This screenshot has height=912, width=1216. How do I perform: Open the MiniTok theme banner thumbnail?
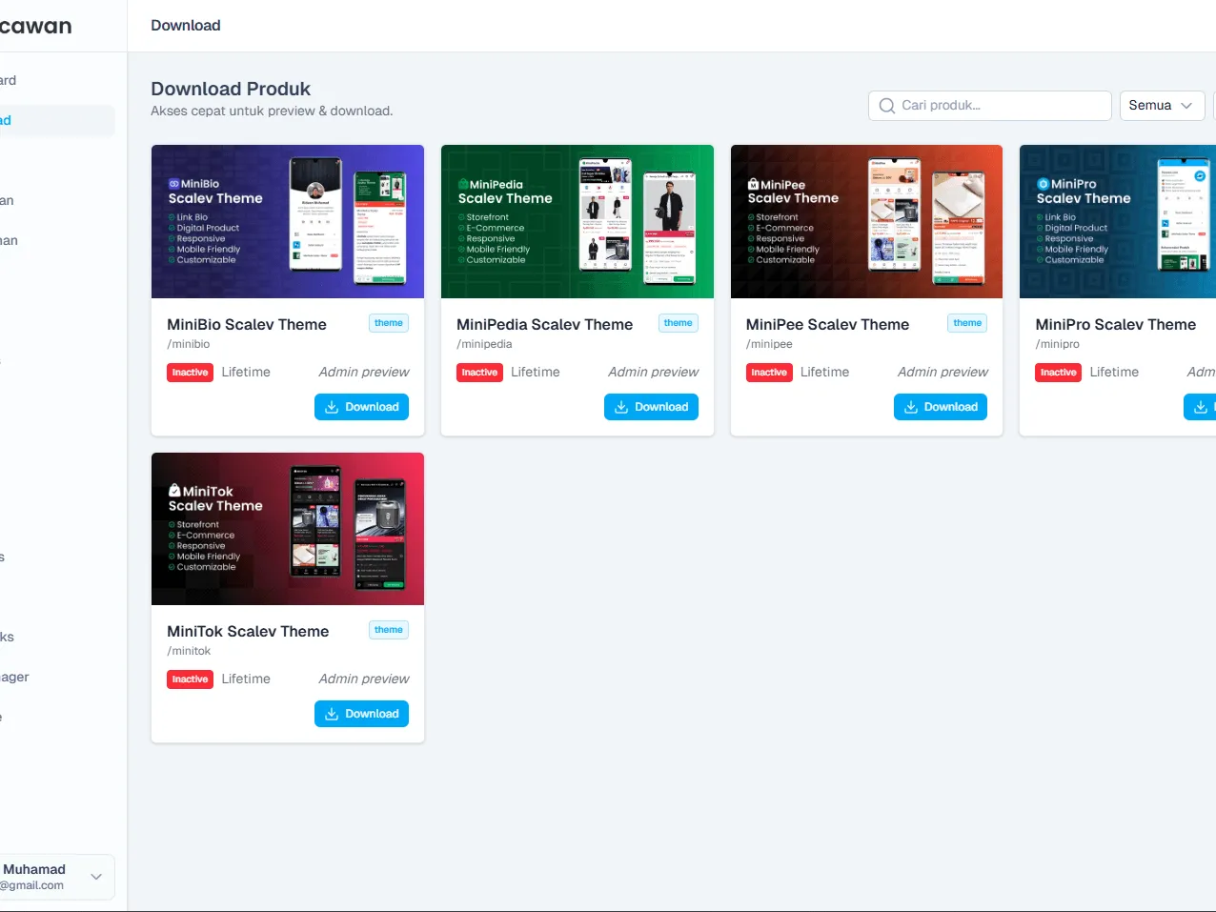coord(288,529)
